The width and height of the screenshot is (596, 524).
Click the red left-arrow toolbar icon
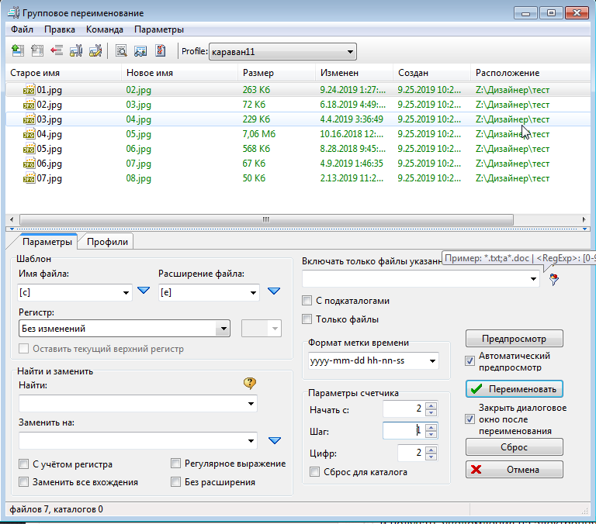pos(56,51)
